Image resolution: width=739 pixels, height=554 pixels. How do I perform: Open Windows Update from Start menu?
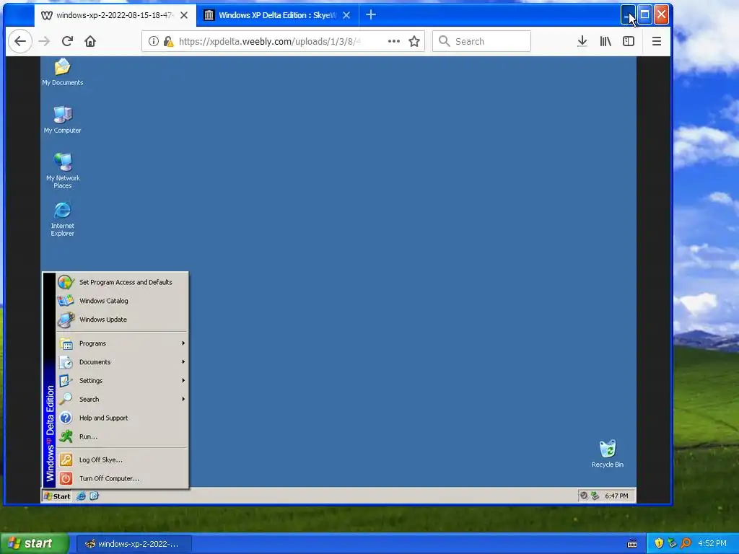[122, 320]
